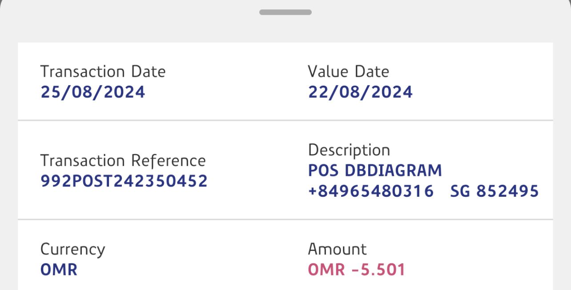Tap the Transaction Date label

point(103,72)
